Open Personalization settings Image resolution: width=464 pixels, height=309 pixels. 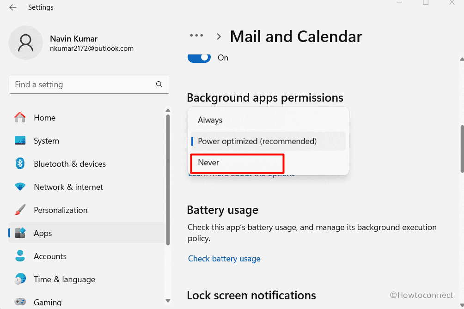(86, 210)
